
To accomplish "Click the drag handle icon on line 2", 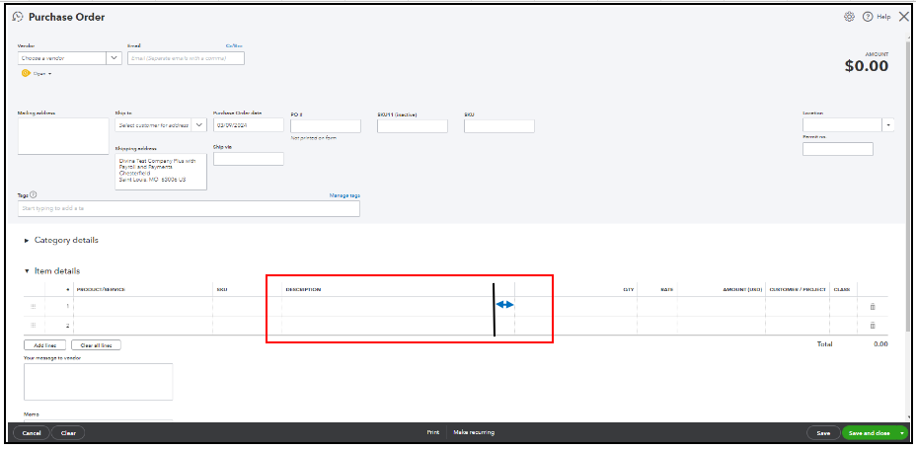I will click(34, 325).
